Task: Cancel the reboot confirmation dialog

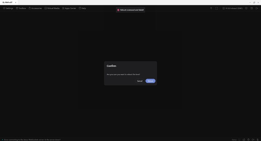Action: (140, 81)
